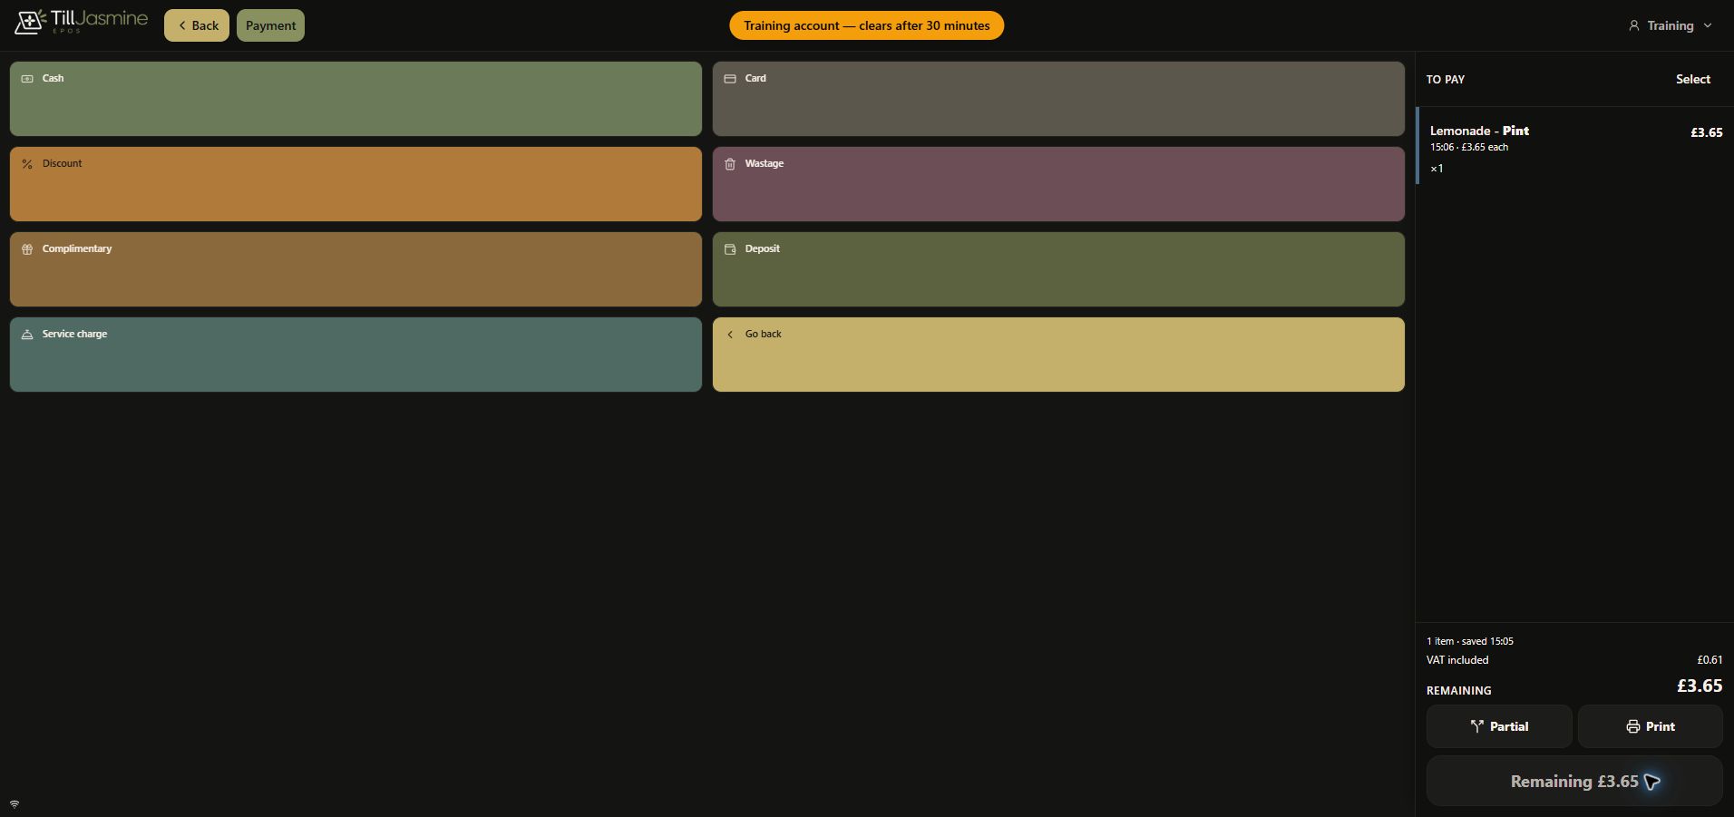Click the '1 item · saved 15:05' text

1470,641
